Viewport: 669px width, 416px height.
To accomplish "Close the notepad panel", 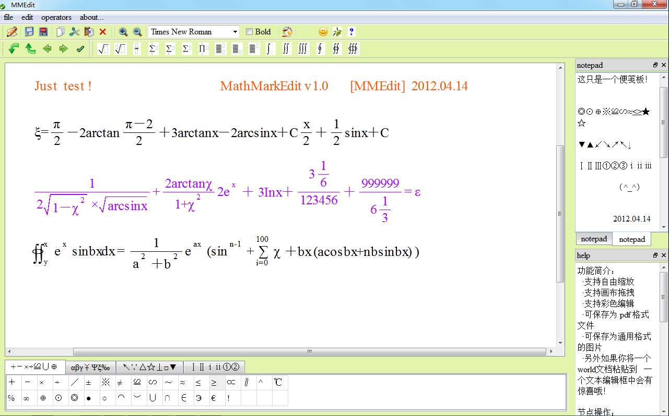I will click(664, 65).
